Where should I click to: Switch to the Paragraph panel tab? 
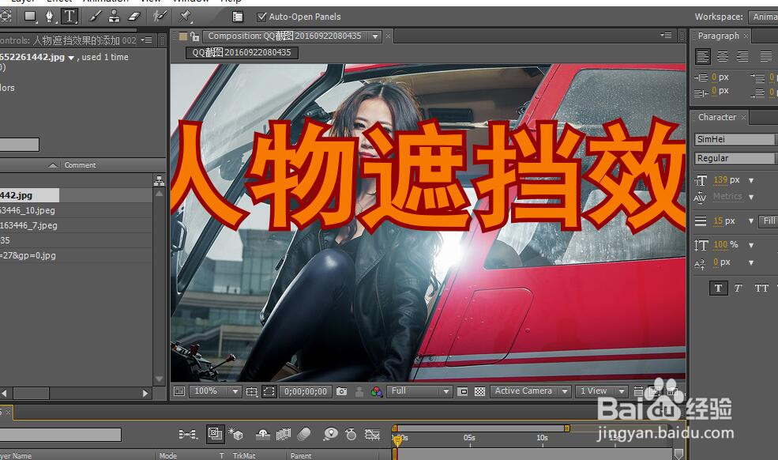[x=719, y=36]
